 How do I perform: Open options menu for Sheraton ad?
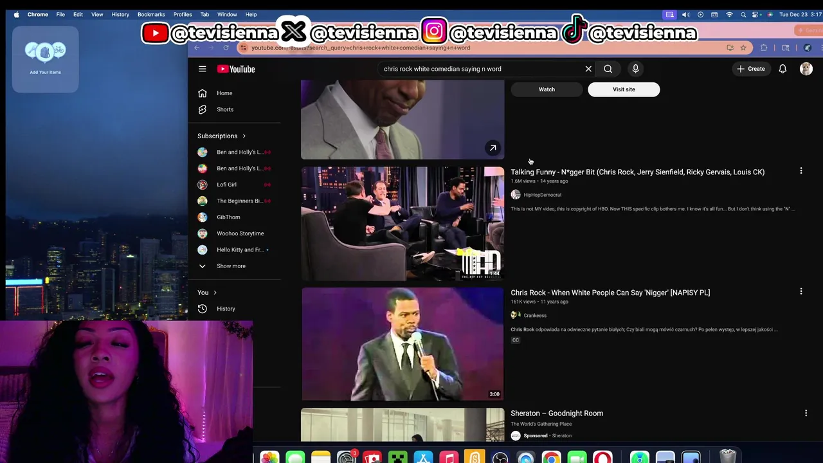pyautogui.click(x=806, y=413)
